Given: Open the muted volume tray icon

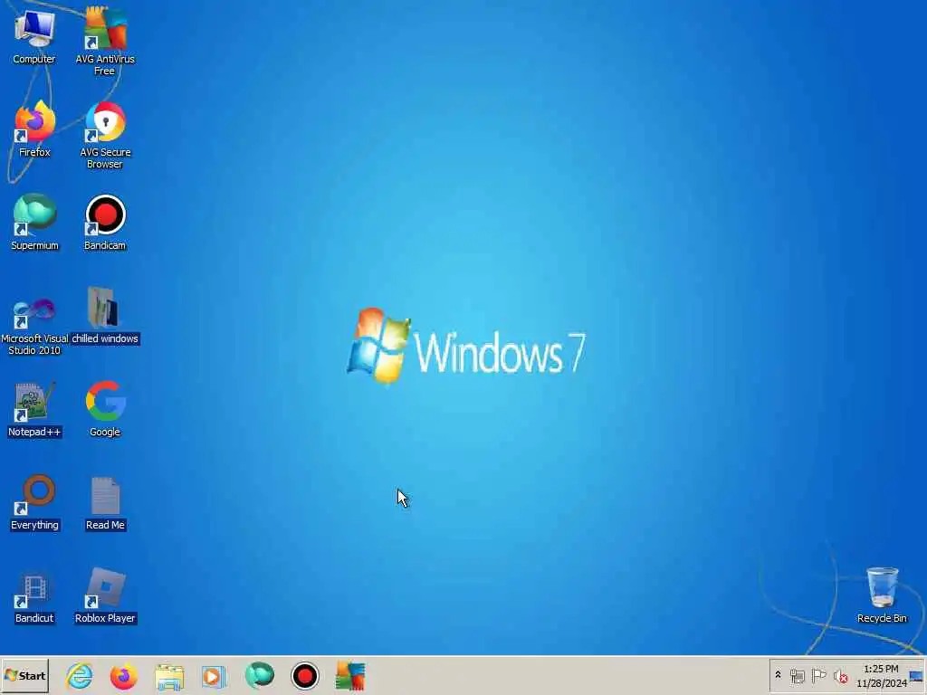Looking at the screenshot, I should click(x=840, y=675).
